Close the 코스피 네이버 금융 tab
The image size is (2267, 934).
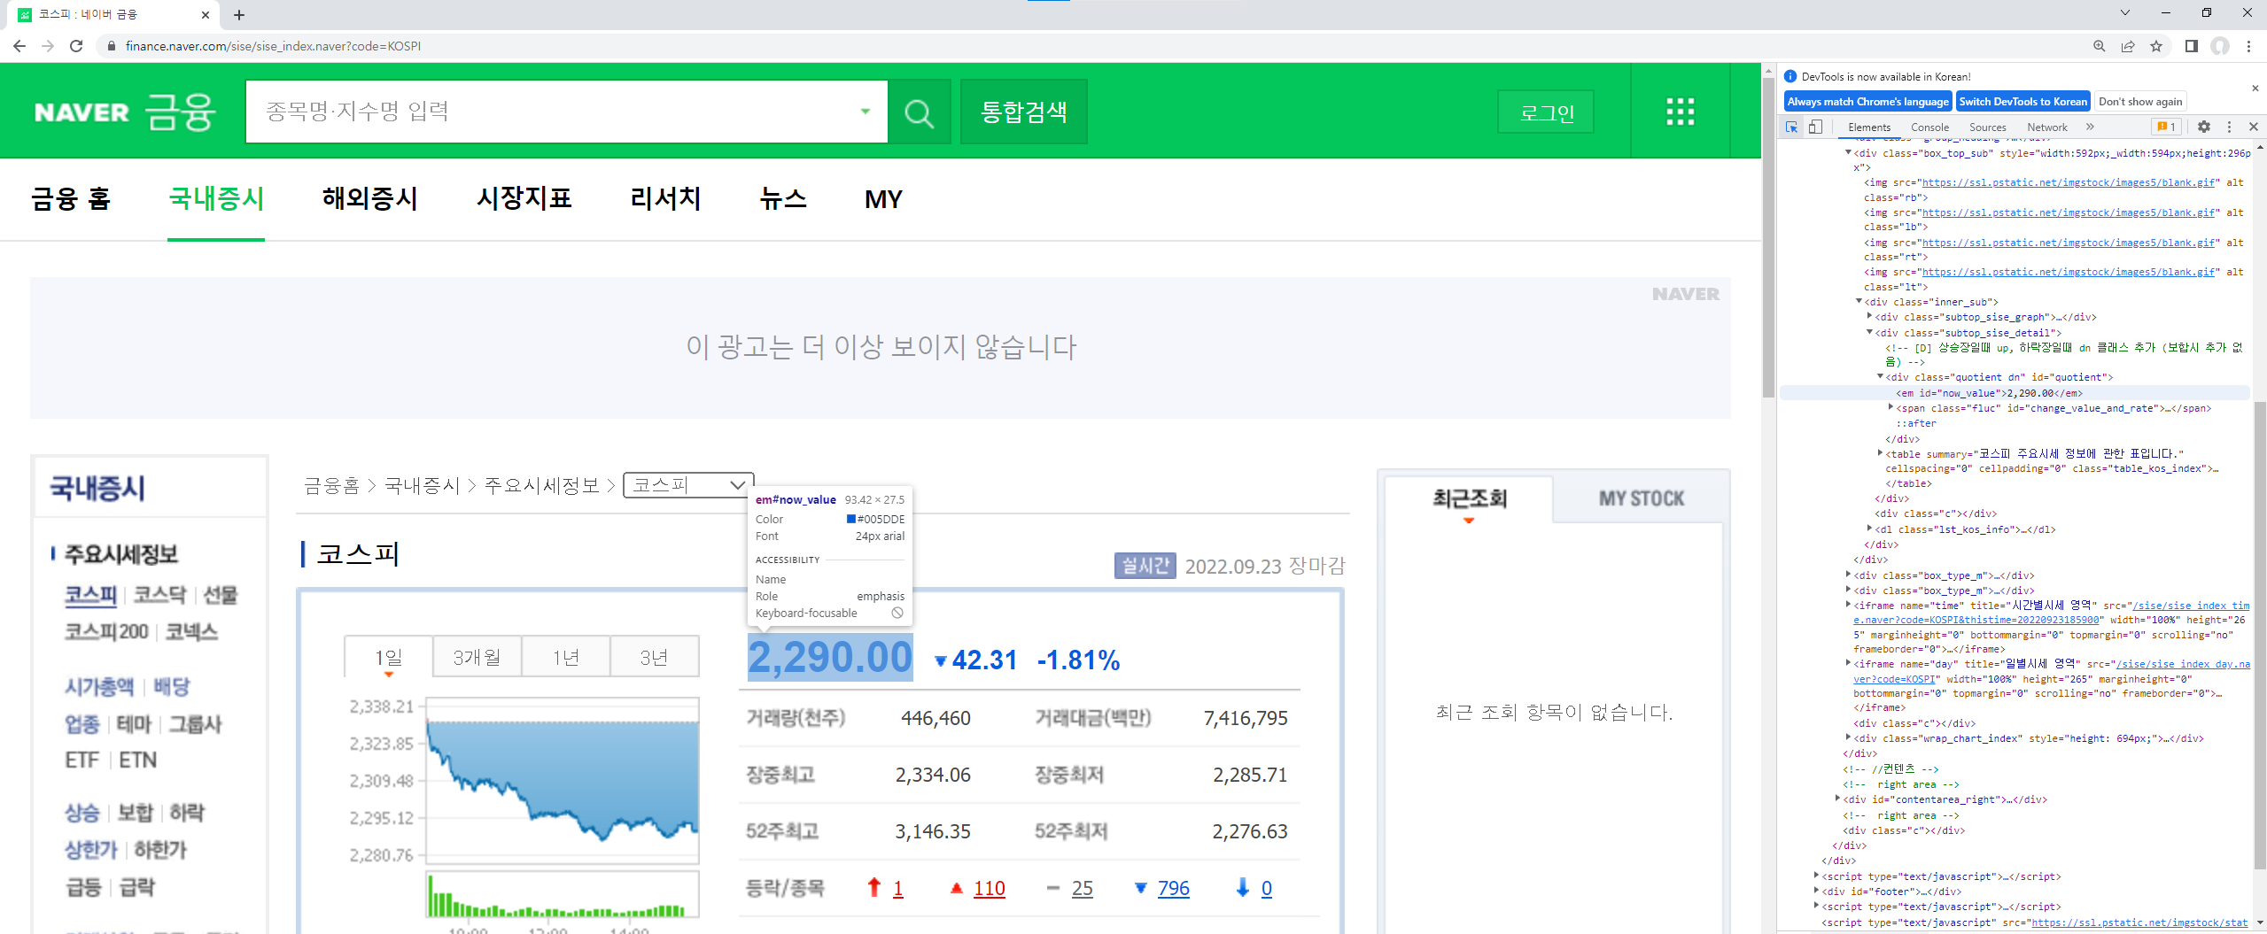[206, 15]
